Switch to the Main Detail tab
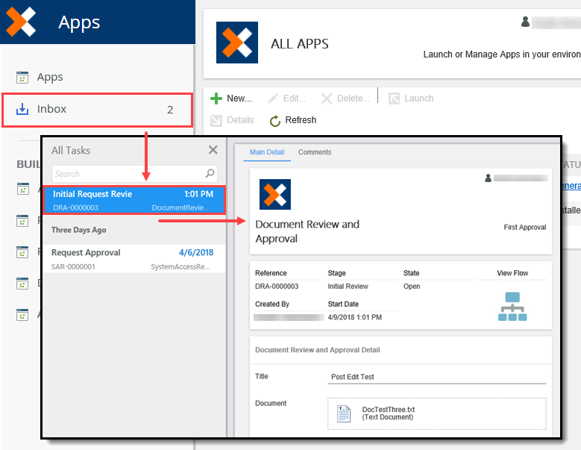This screenshot has height=450, width=581. pyautogui.click(x=267, y=152)
